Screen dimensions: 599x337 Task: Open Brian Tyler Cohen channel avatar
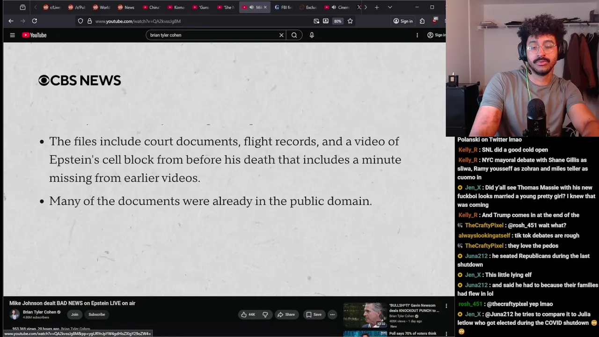(x=15, y=314)
